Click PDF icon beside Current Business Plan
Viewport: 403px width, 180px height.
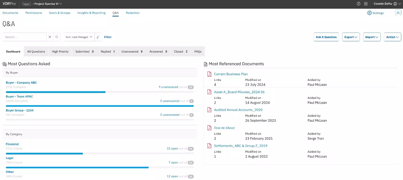pos(209,74)
